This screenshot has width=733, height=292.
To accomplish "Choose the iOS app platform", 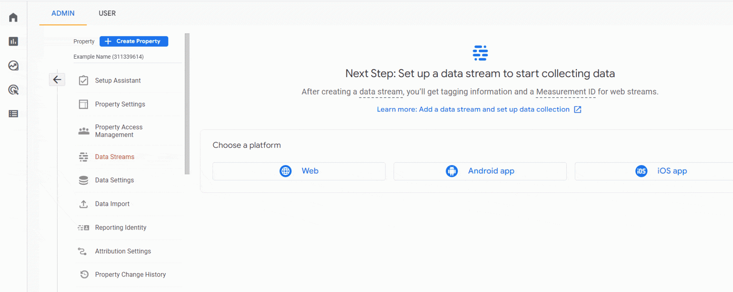I will click(654, 171).
